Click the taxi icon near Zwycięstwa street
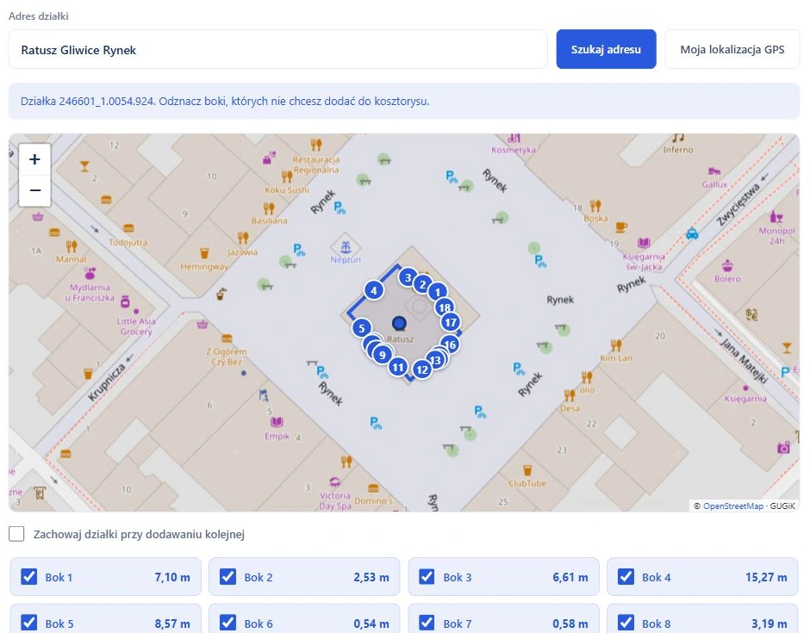This screenshot has width=810, height=633. tap(692, 233)
